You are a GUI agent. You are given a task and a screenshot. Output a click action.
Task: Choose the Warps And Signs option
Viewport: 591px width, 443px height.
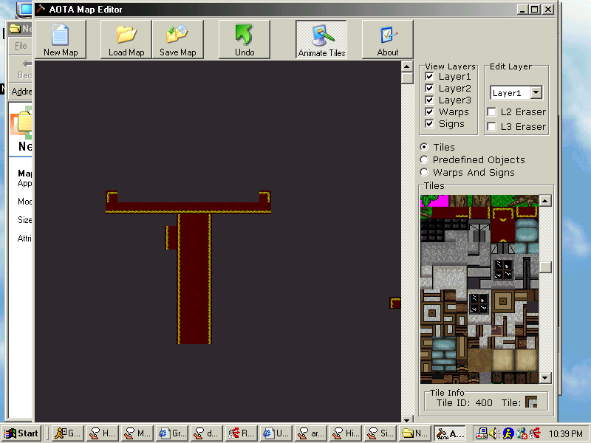point(424,172)
